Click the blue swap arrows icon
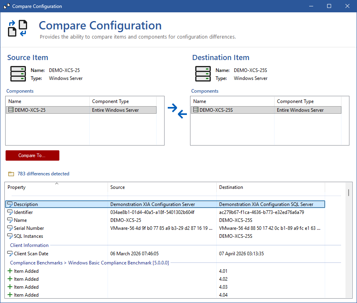The height and width of the screenshot is (303, 357). click(x=177, y=111)
